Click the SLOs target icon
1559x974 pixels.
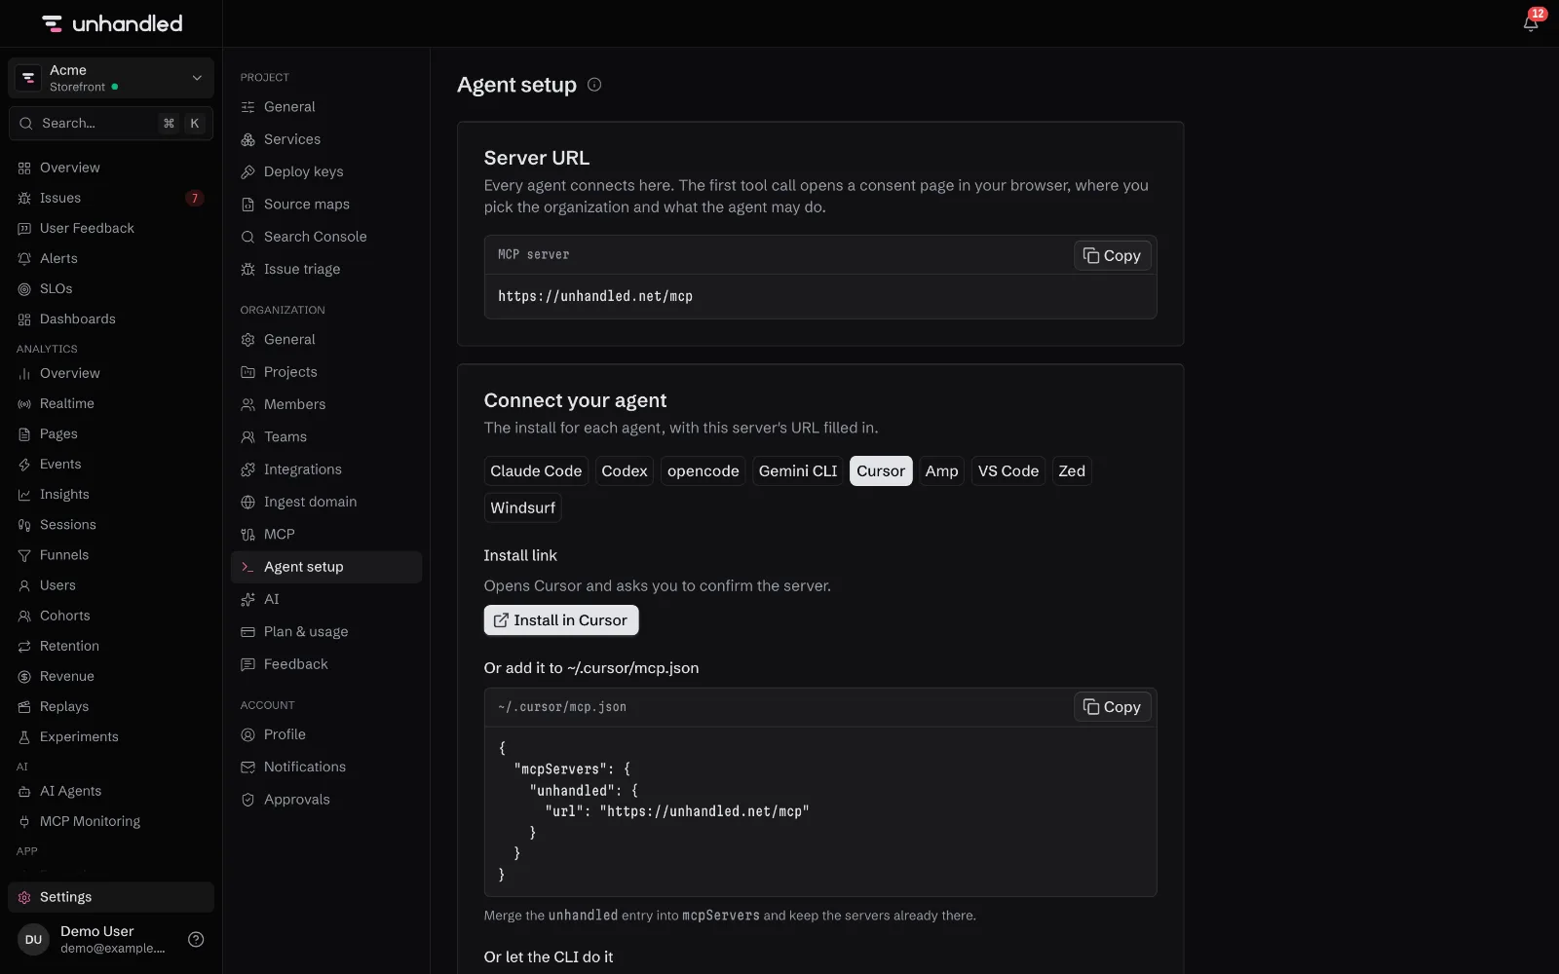[x=24, y=288]
